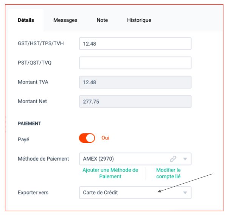Click Modifier le compte lié link

(x=168, y=173)
